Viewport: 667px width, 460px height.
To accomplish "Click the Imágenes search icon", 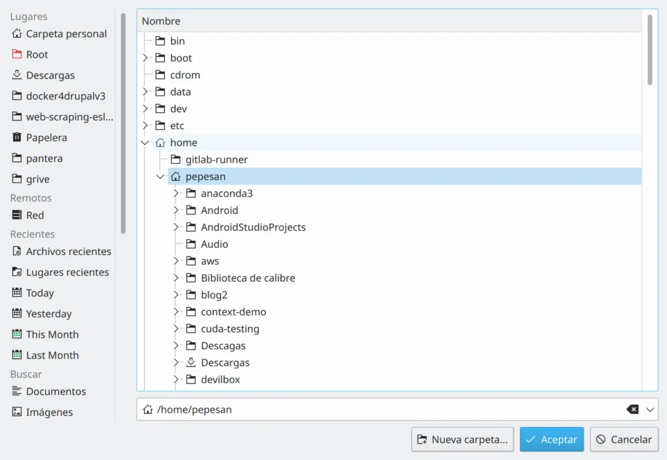I will pyautogui.click(x=17, y=413).
